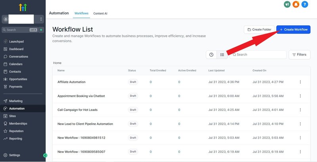
Task: Click the Last Updated column header
Action: click(x=216, y=71)
